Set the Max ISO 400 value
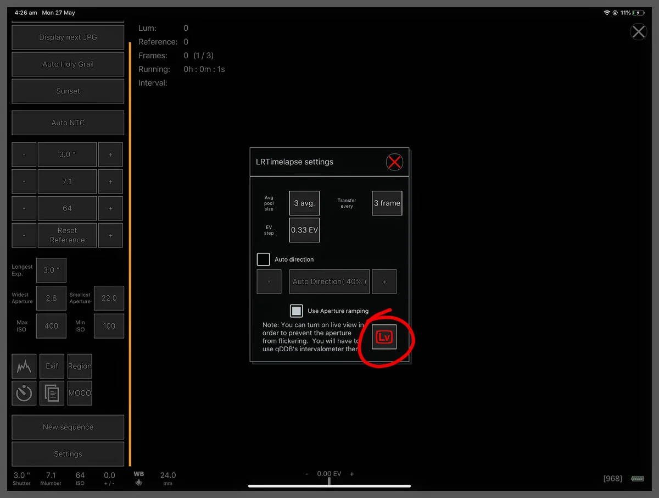 coord(51,326)
